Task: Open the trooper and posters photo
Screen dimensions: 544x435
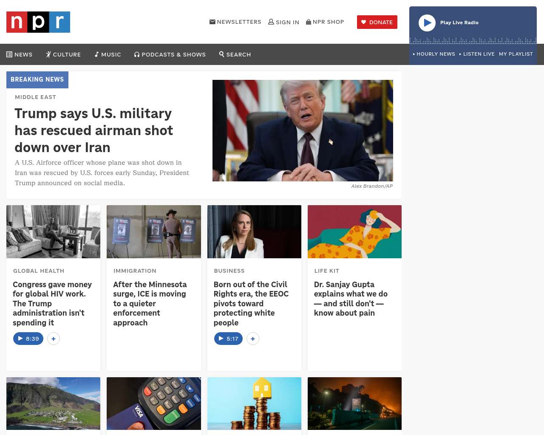Action: (154, 232)
